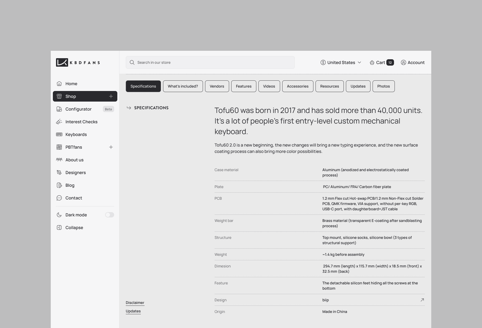Click the Cart basket icon
The height and width of the screenshot is (328, 482).
tap(372, 62)
